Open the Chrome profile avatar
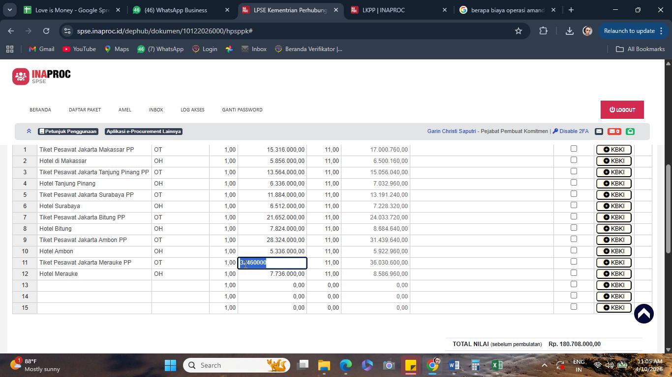The image size is (672, 377). [x=587, y=31]
